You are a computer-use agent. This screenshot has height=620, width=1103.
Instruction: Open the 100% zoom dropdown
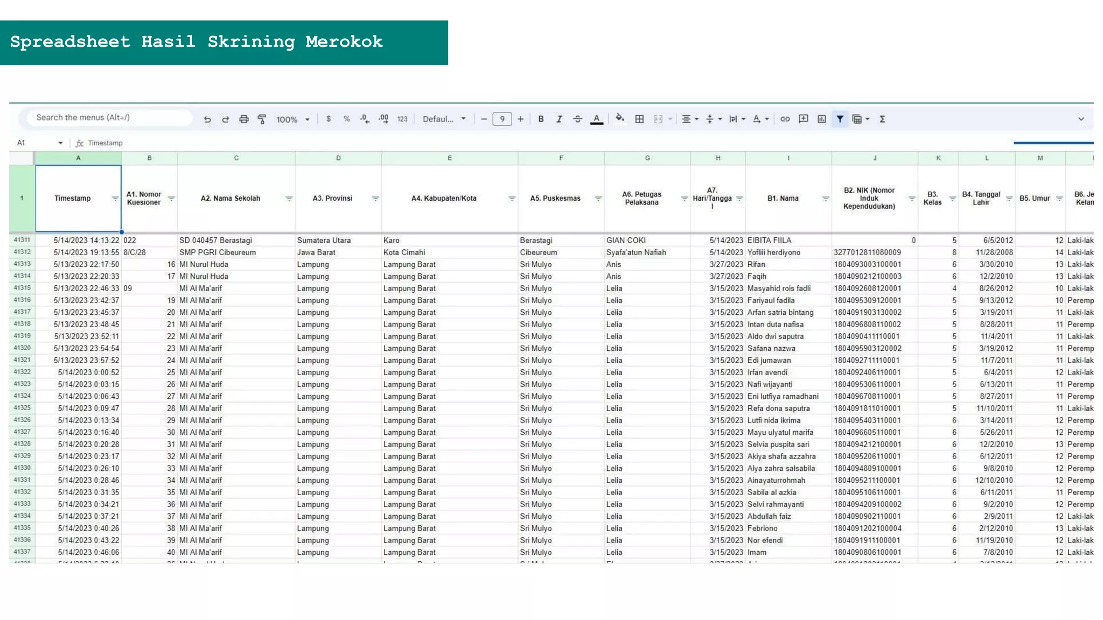[x=293, y=119]
